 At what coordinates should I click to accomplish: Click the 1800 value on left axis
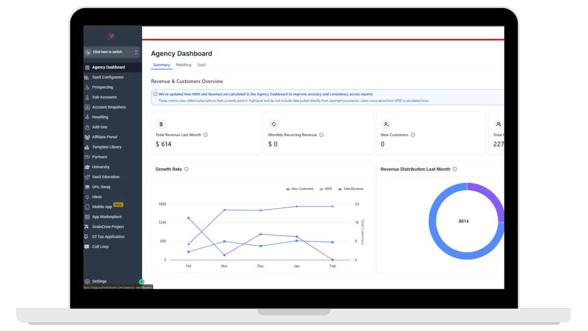162,204
